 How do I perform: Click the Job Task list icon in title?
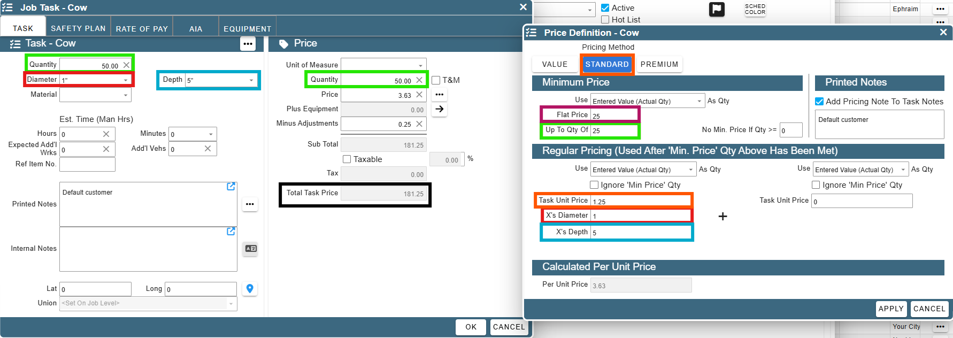coord(7,7)
